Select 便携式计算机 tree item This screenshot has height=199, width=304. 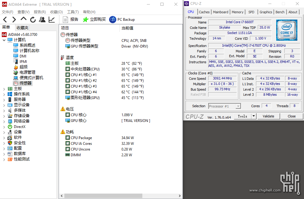click(28, 78)
